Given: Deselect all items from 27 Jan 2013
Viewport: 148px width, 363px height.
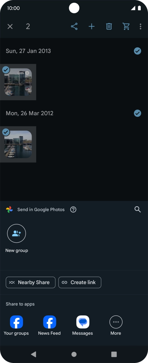Looking at the screenshot, I should [137, 51].
